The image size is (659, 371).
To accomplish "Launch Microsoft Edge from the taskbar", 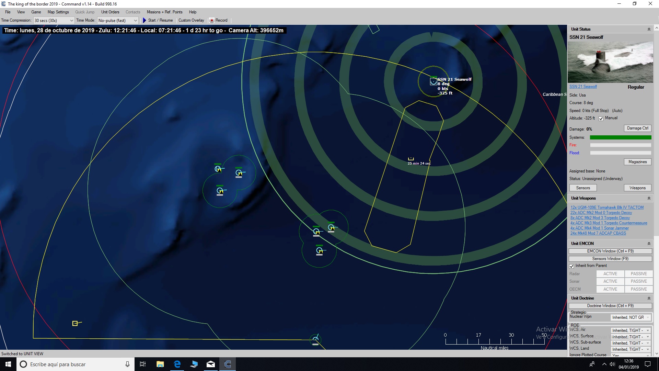I will (177, 364).
